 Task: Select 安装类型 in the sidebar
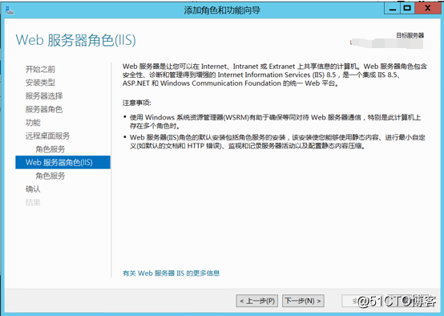[40, 83]
